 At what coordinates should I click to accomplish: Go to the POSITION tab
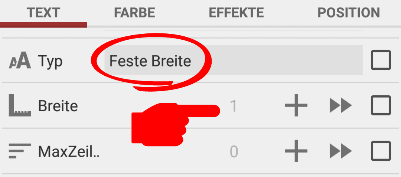pos(349,13)
